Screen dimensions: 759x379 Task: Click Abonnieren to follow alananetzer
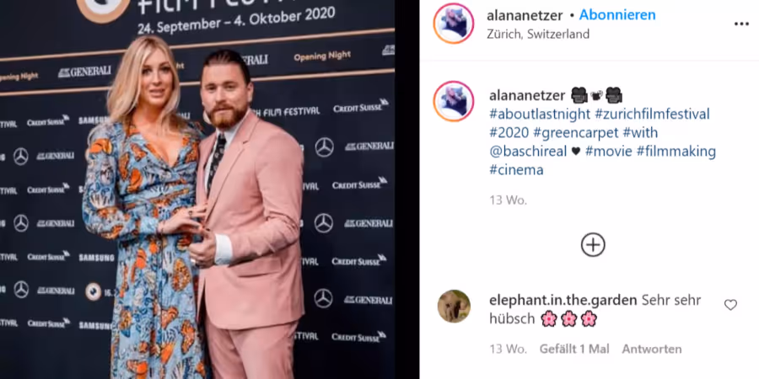(617, 15)
